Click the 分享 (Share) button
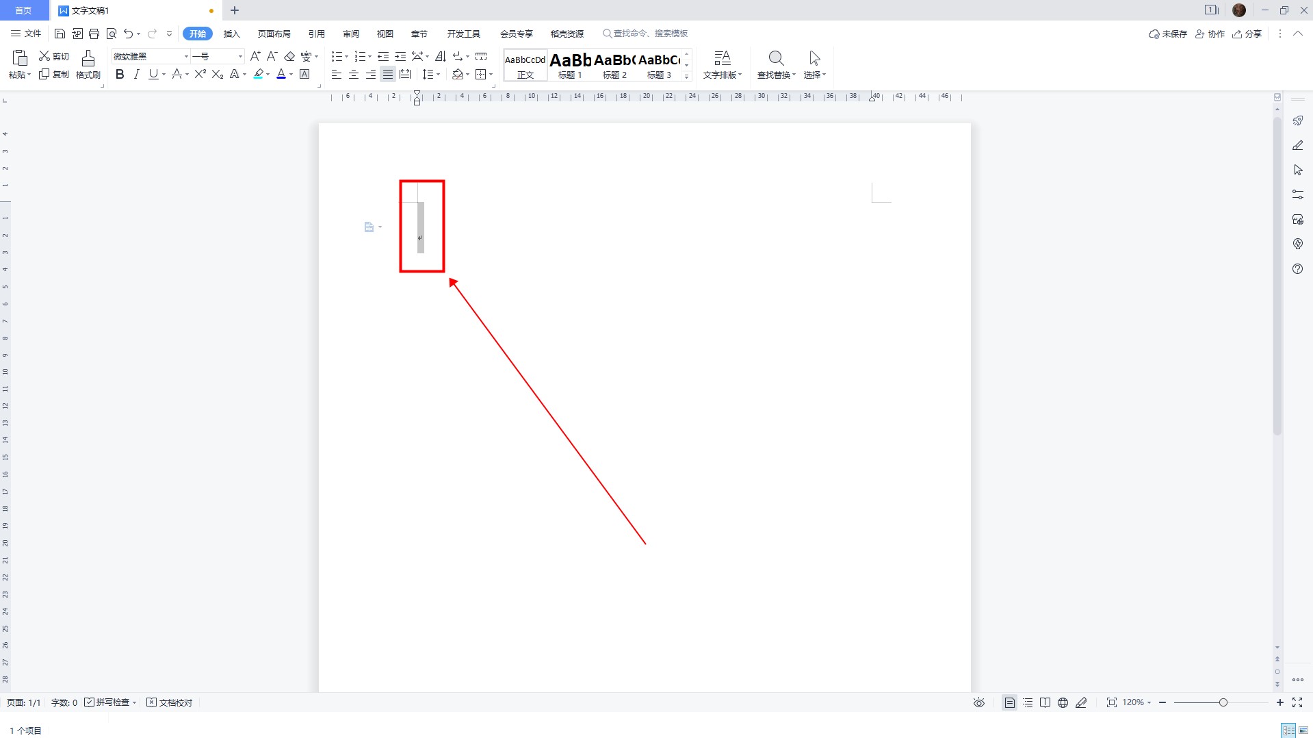1313x738 pixels. click(x=1247, y=34)
